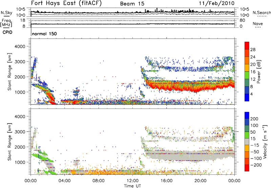Click the '12' label on Power colorbar
The image size is (271, 188).
(x=253, y=79)
